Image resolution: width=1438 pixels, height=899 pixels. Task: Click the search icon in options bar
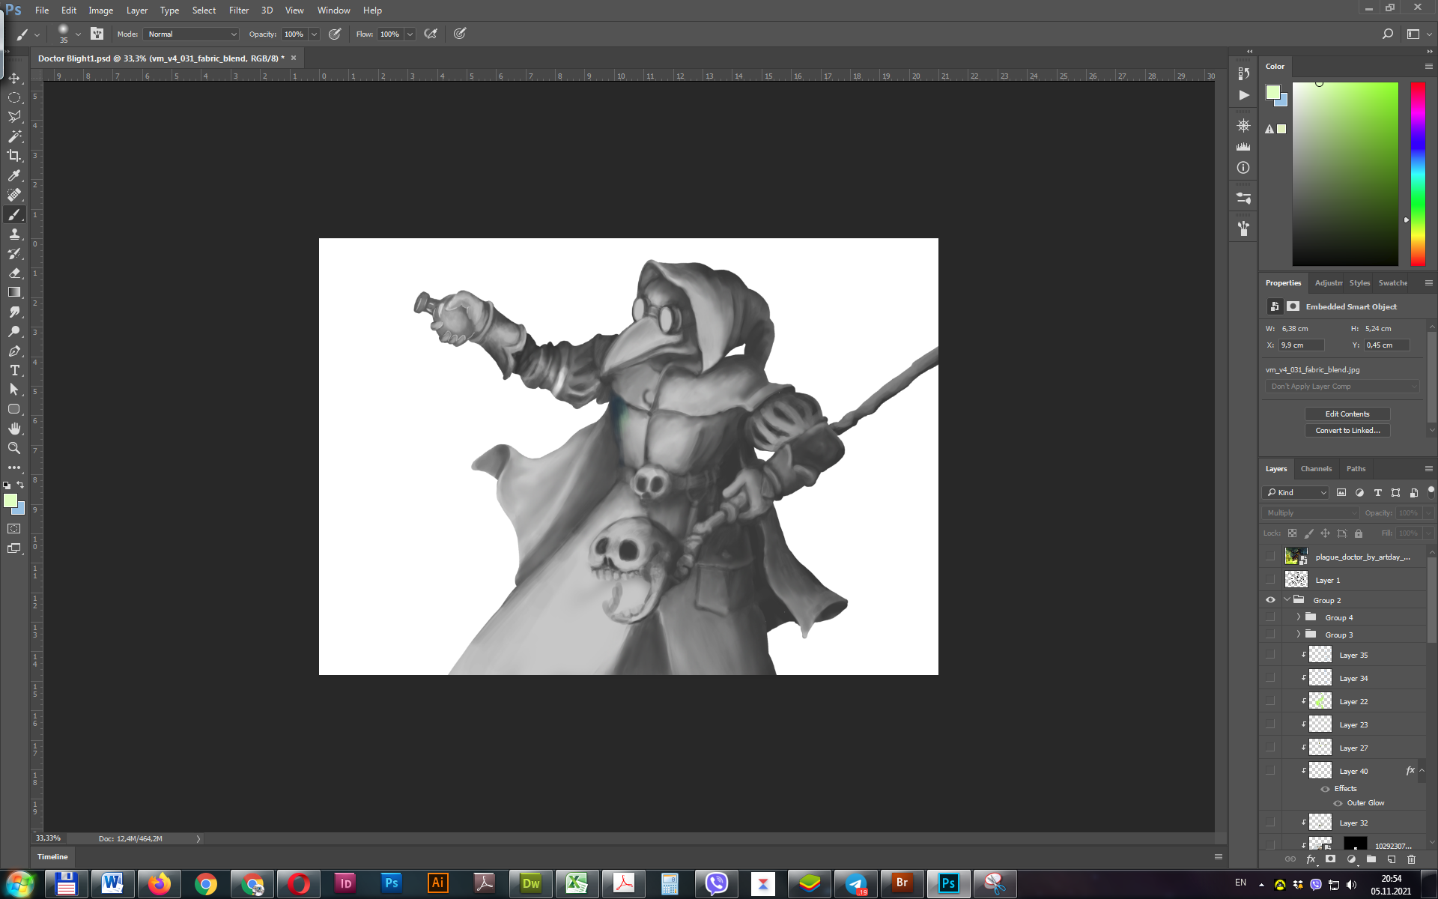pyautogui.click(x=1388, y=34)
